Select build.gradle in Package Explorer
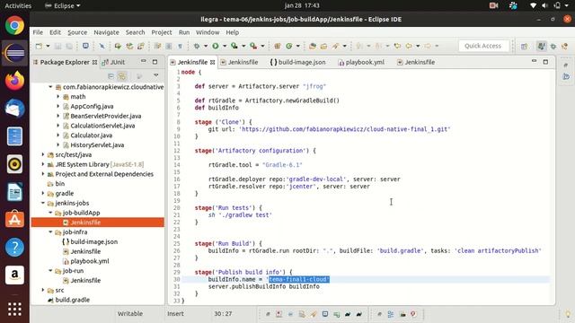The height and width of the screenshot is (323, 575). (68, 300)
